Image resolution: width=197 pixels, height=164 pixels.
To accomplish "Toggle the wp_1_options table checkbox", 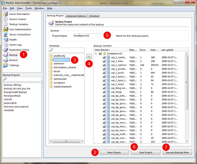I will [x=104, y=65].
